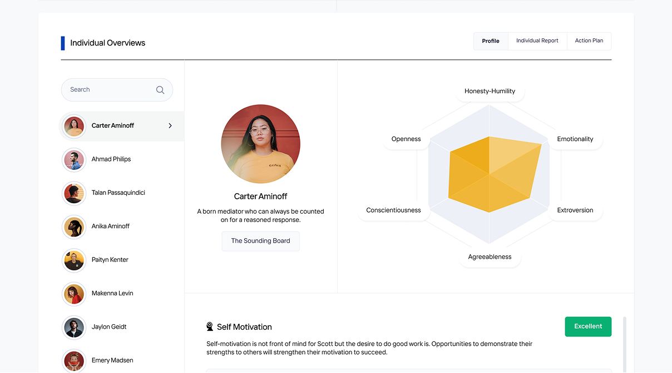Click Makenna Levin's avatar image
The height and width of the screenshot is (373, 672).
coord(73,294)
